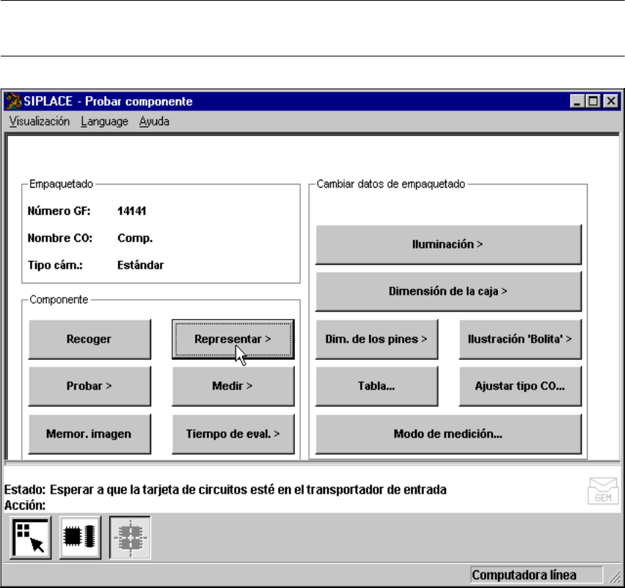Open the Modo de medición dialog
This screenshot has height=588, width=625.
pos(447,433)
